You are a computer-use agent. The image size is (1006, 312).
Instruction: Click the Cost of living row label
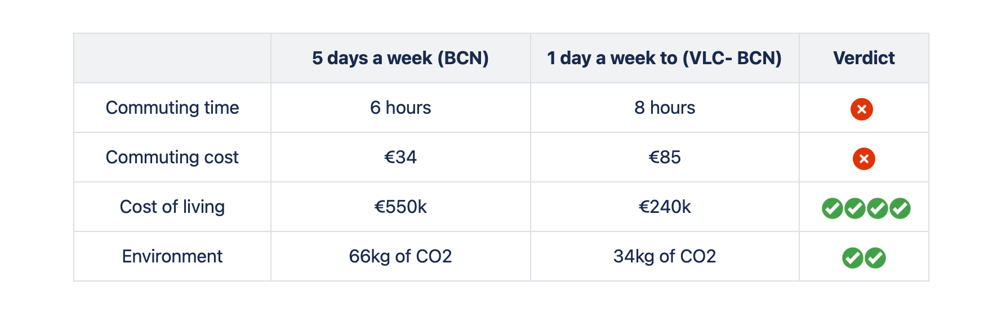pos(172,207)
